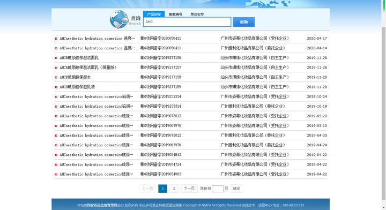Click red bullet icon of 2019-05-20 row

pos(56,116)
